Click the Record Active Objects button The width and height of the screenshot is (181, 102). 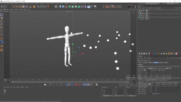tap(75, 85)
